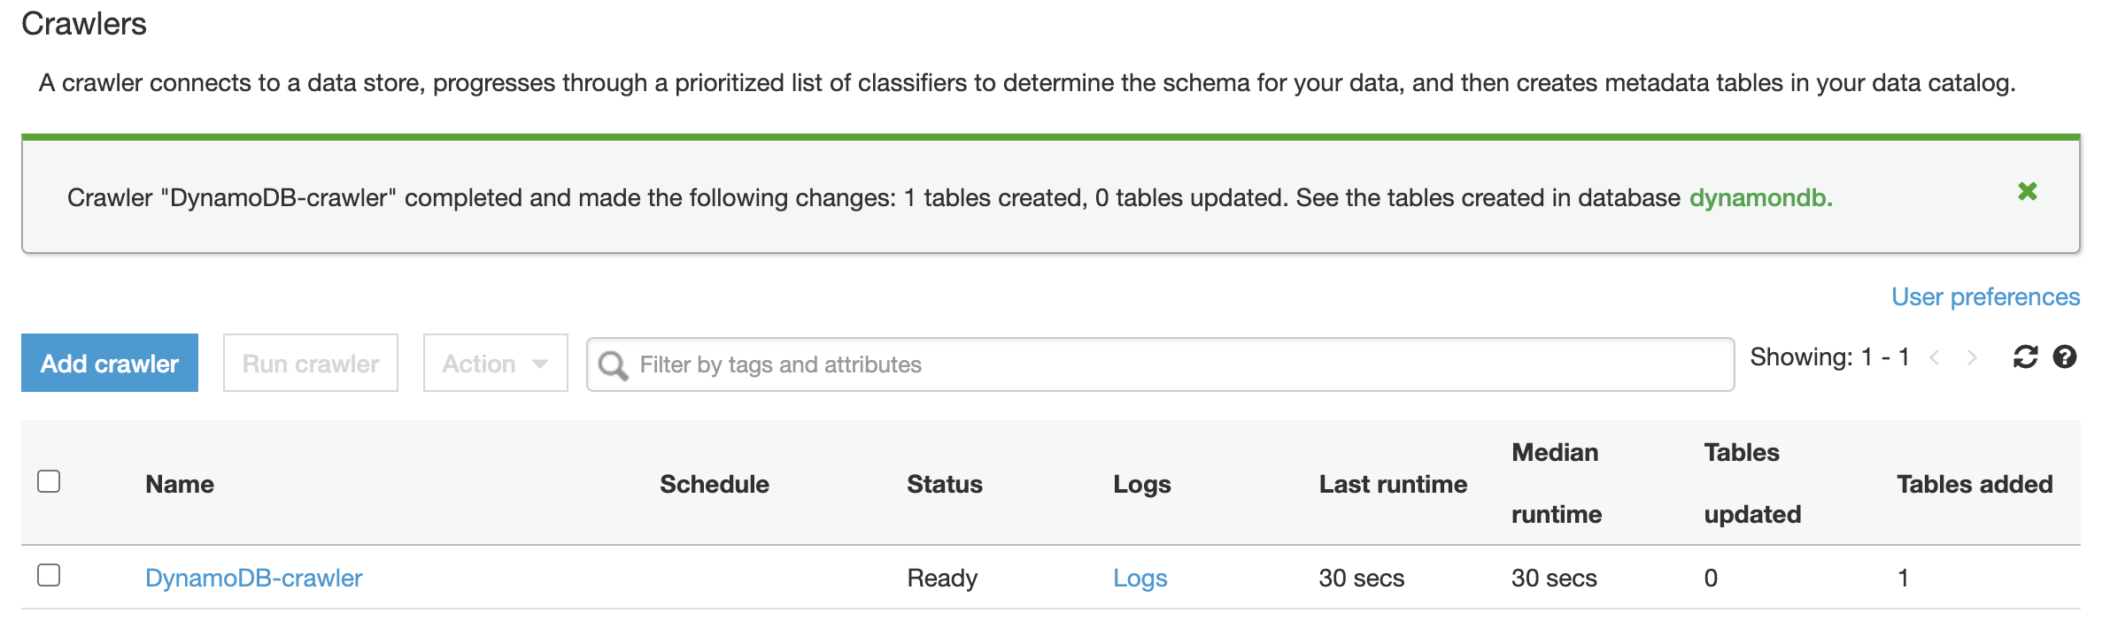Open the dynamondb database link
Image resolution: width=2110 pixels, height=644 pixels.
point(1760,197)
